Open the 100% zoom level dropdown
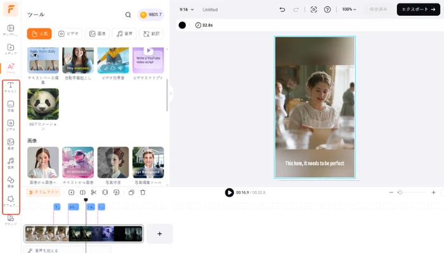444x253 pixels. pos(349,9)
